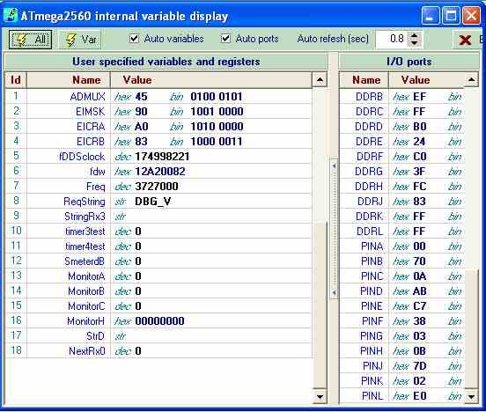
Task: Click the variables list scroll-down arrow
Action: click(320, 396)
